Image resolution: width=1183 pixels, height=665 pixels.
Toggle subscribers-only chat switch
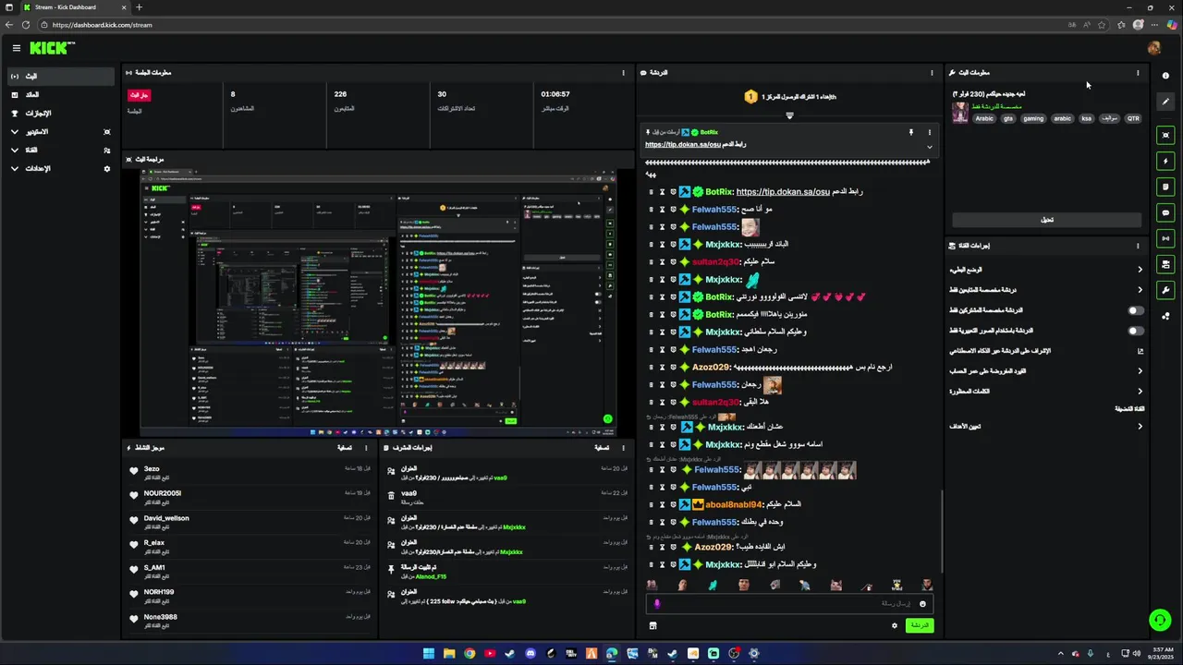click(1136, 310)
